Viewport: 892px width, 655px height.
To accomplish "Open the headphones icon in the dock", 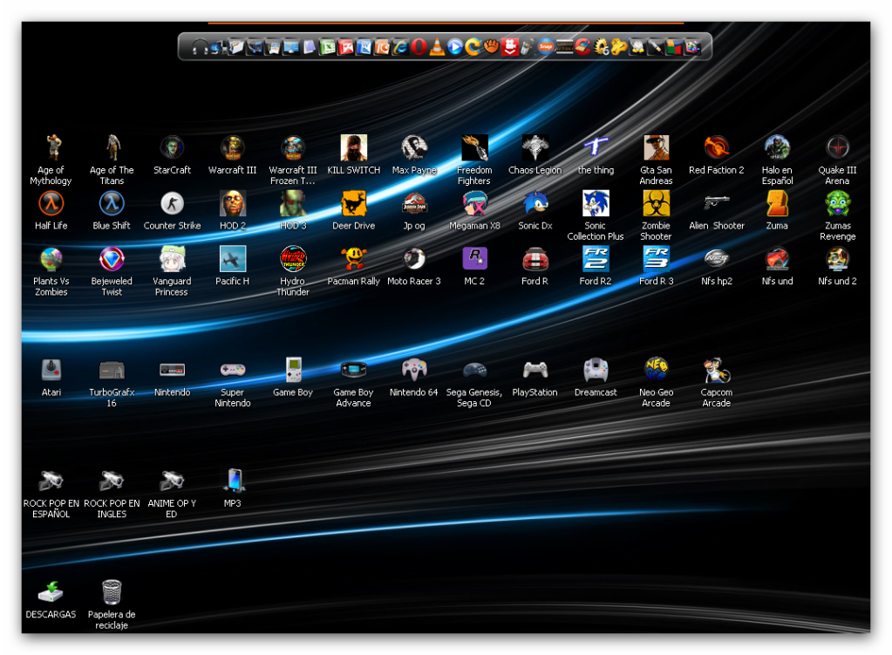I will (200, 47).
